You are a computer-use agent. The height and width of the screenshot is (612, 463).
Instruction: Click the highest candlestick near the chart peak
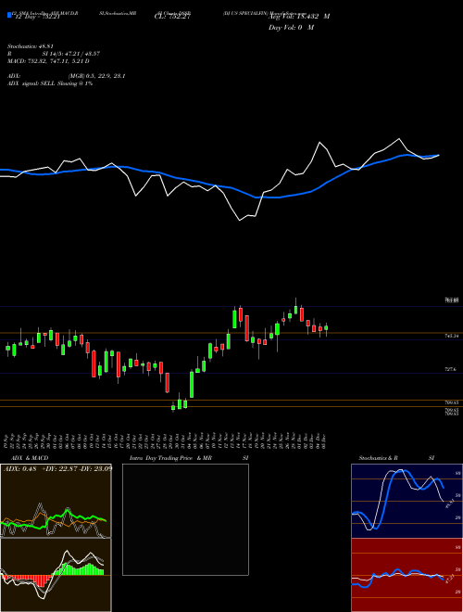point(295,309)
